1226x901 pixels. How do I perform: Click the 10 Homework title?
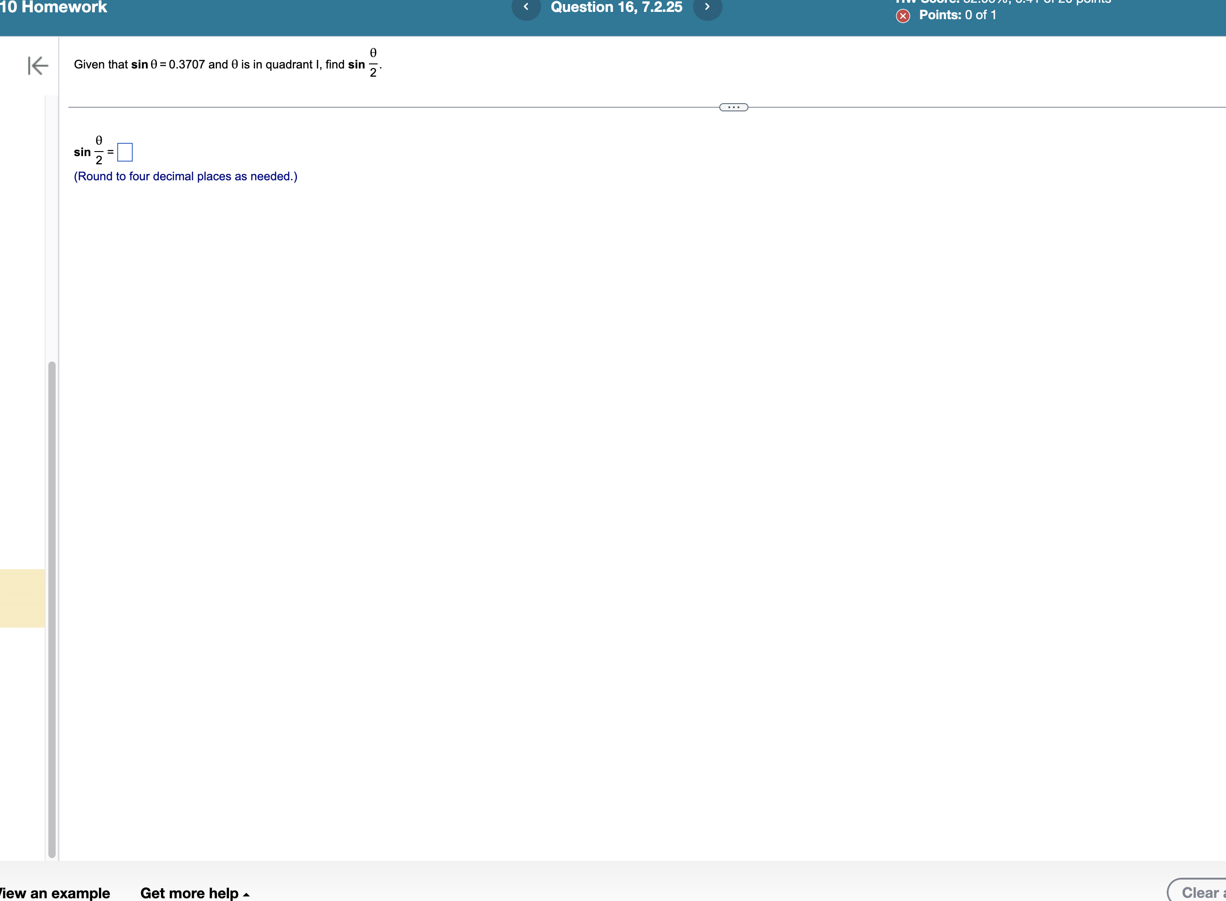tap(54, 8)
